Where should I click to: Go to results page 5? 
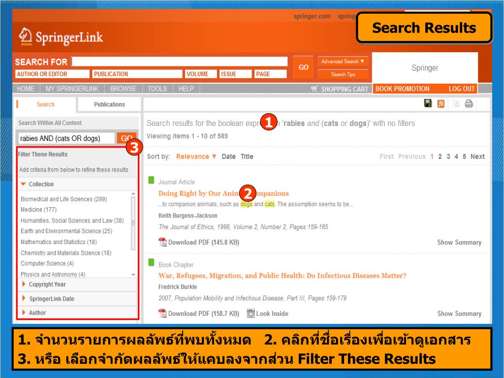coord(465,157)
